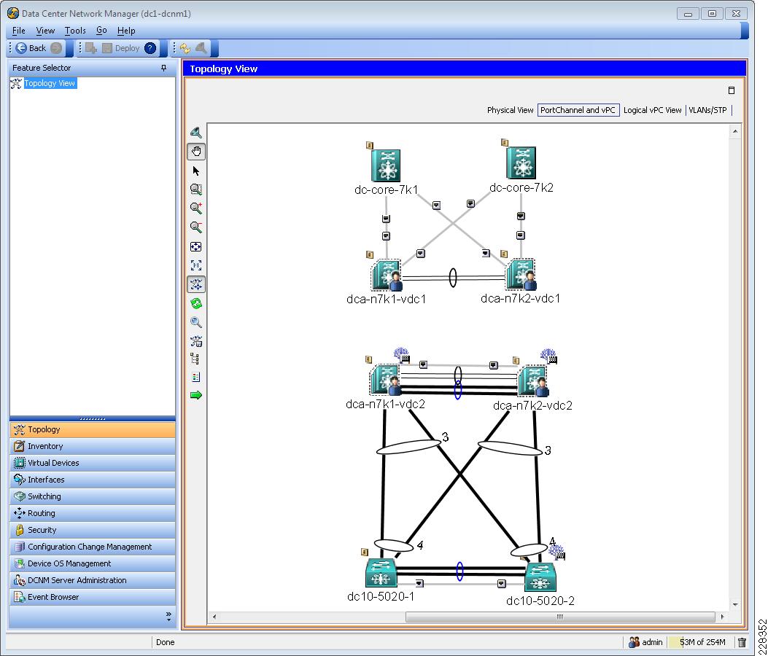Open the Inventory feature section
Image resolution: width=768 pixels, height=656 pixels.
tap(92, 446)
